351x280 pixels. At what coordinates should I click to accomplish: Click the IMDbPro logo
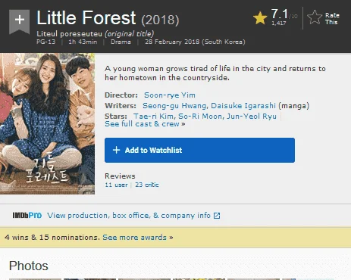(27, 216)
